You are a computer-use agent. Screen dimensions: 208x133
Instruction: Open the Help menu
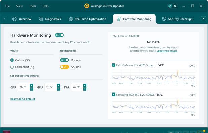pyautogui.click(x=45, y=6)
